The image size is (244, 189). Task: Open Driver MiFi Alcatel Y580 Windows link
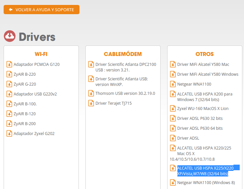(208, 74)
